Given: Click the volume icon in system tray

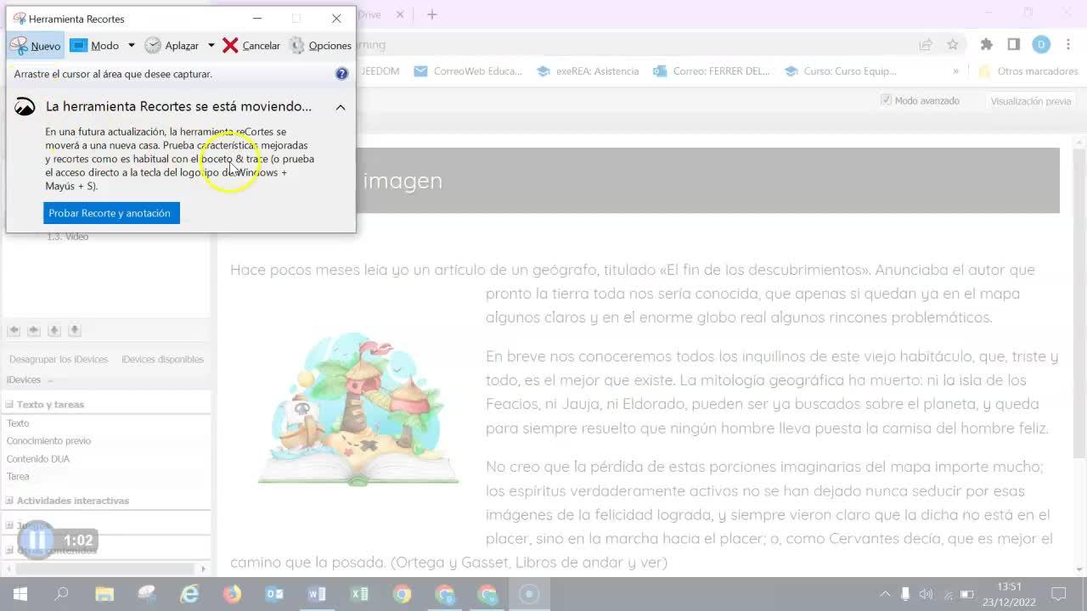Looking at the screenshot, I should coord(926,594).
